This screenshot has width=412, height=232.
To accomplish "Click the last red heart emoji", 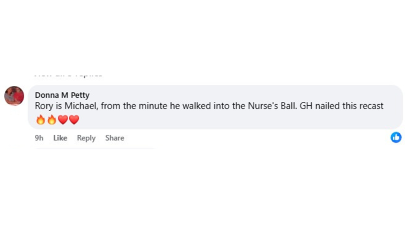I will coord(74,119).
